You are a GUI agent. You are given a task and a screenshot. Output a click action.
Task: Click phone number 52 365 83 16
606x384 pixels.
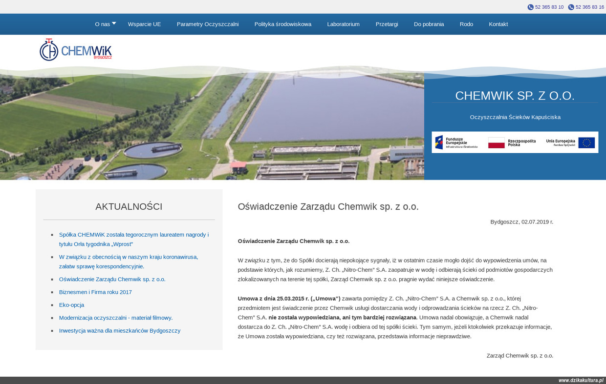tap(590, 7)
